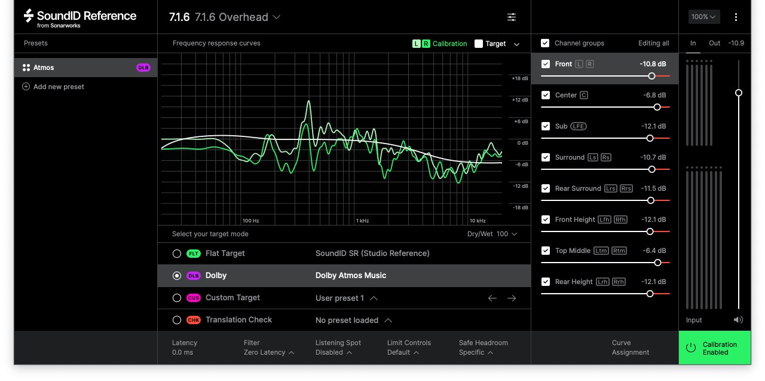Open the Safe Headroom Specific menu
Screen dimensions: 765x381
click(x=484, y=348)
